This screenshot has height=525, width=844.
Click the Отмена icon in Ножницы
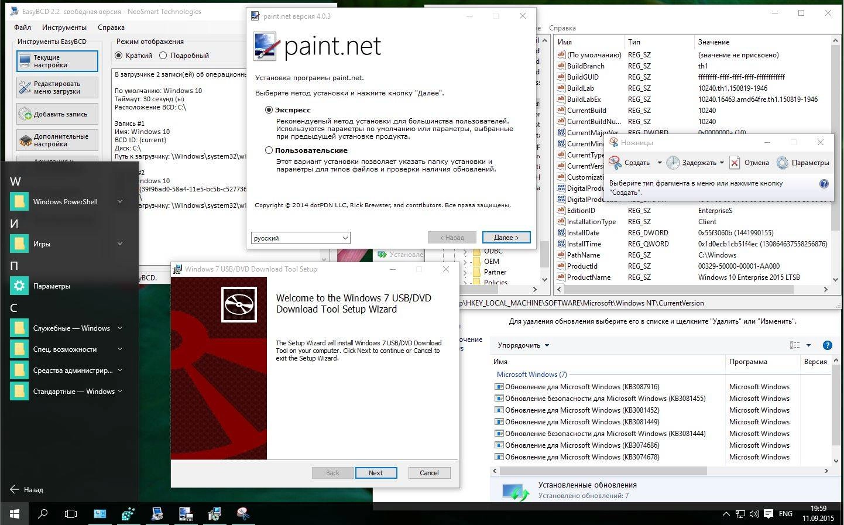click(735, 163)
